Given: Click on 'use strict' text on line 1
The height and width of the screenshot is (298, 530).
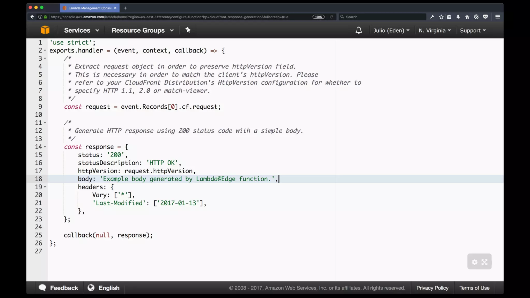Looking at the screenshot, I should [x=71, y=42].
